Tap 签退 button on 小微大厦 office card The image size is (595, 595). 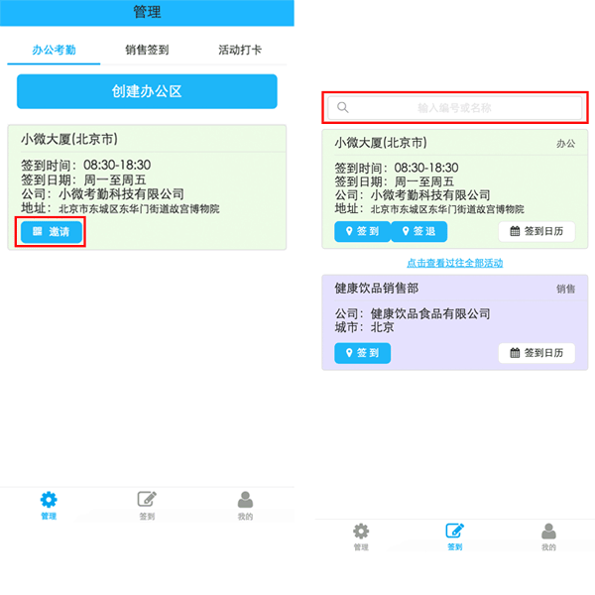(x=418, y=231)
